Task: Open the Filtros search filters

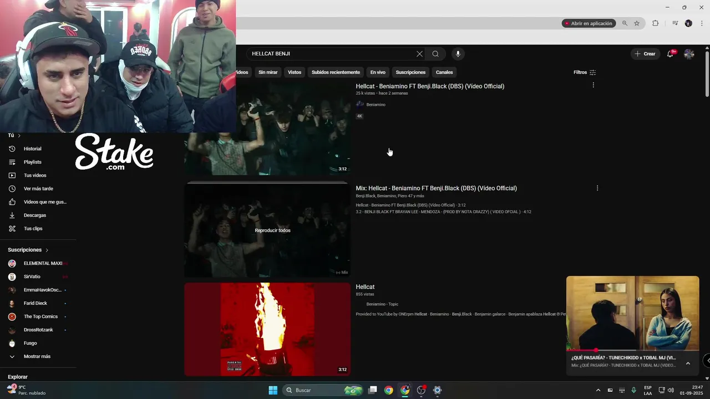Action: (585, 72)
